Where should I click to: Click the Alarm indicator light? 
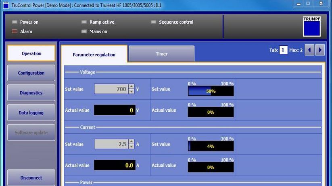point(15,31)
